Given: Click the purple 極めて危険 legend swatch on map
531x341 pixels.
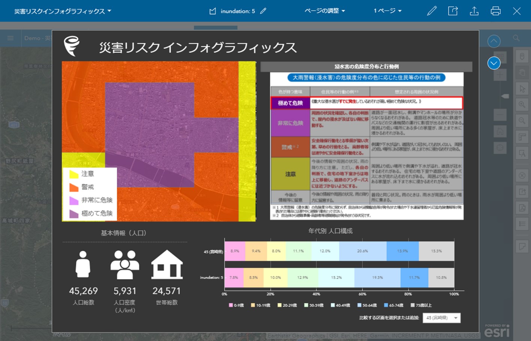Looking at the screenshot, I should 74,214.
